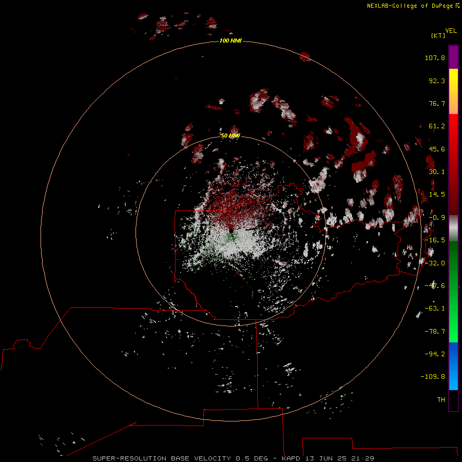Click the TH threshold label
Viewport: 462px width, 462px height.
tap(441, 400)
